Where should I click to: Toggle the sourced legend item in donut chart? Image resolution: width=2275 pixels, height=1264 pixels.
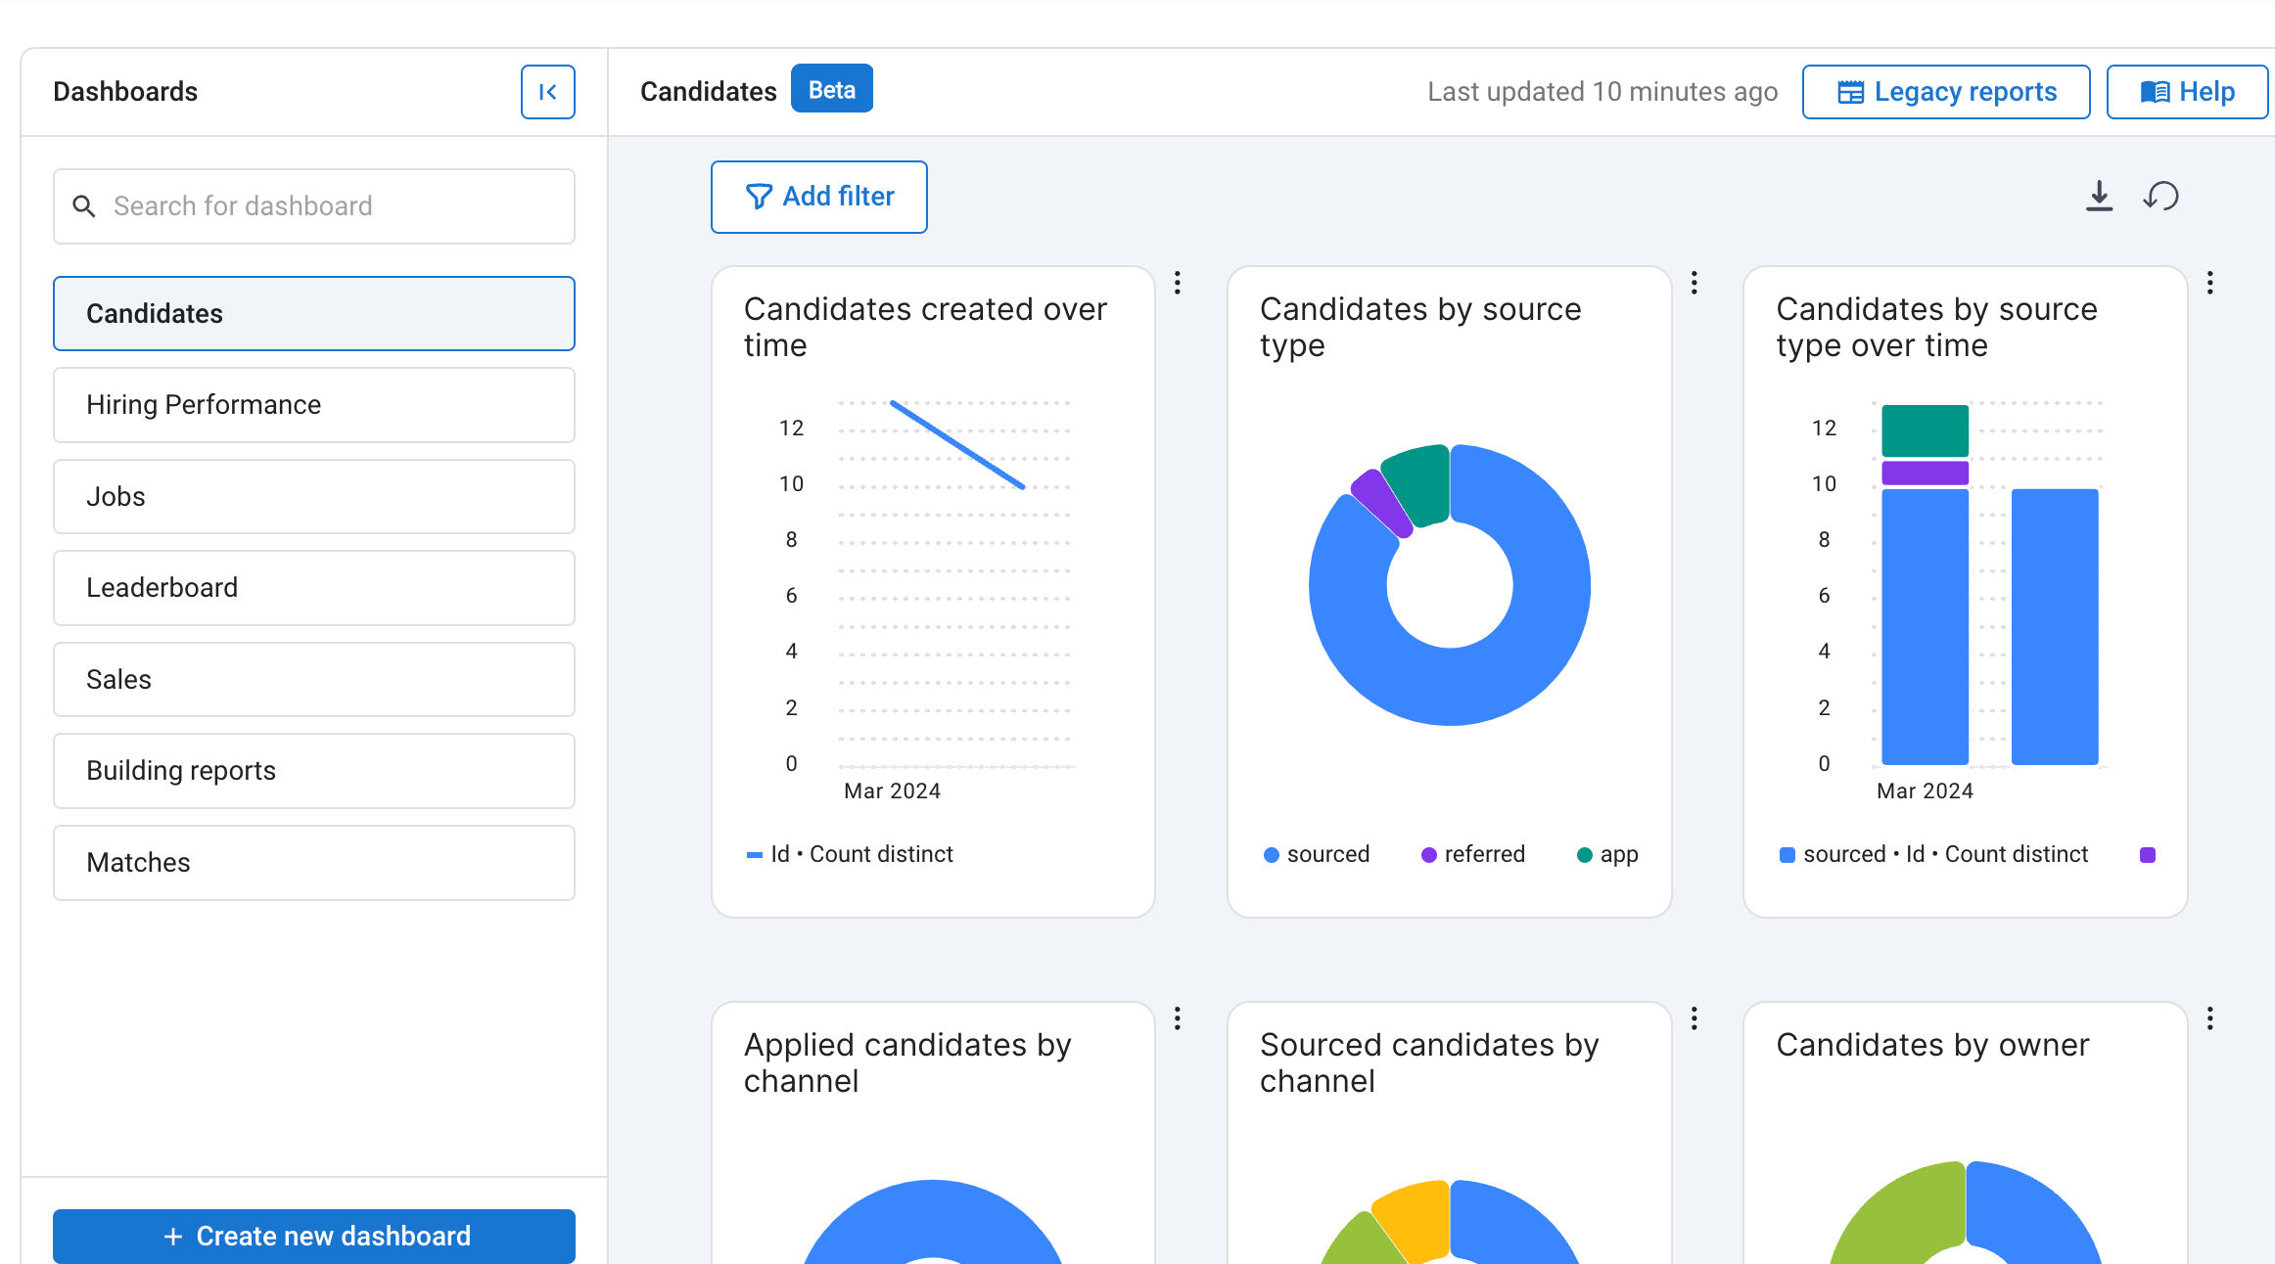(1317, 854)
